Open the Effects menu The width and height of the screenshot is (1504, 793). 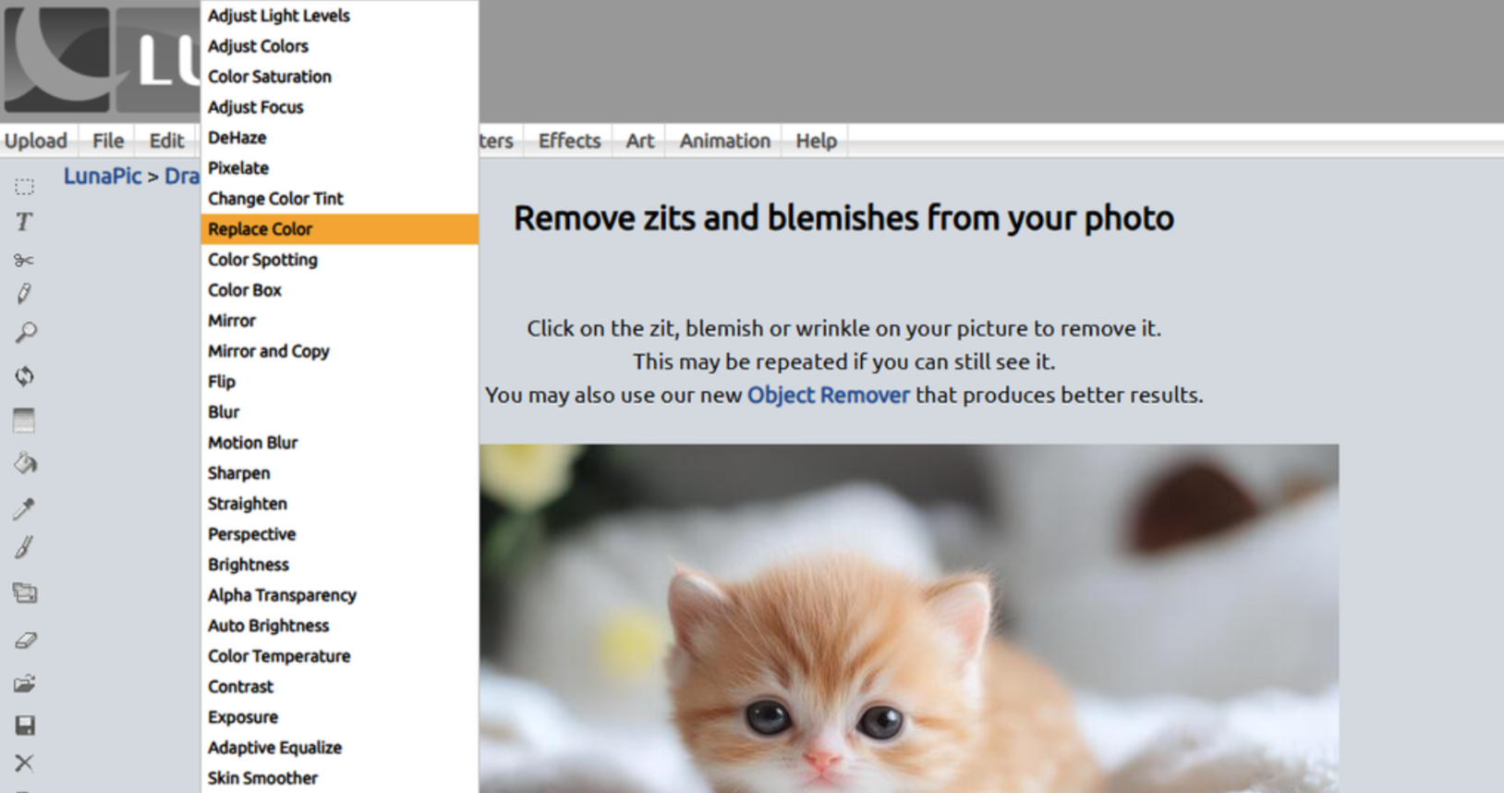click(x=569, y=140)
